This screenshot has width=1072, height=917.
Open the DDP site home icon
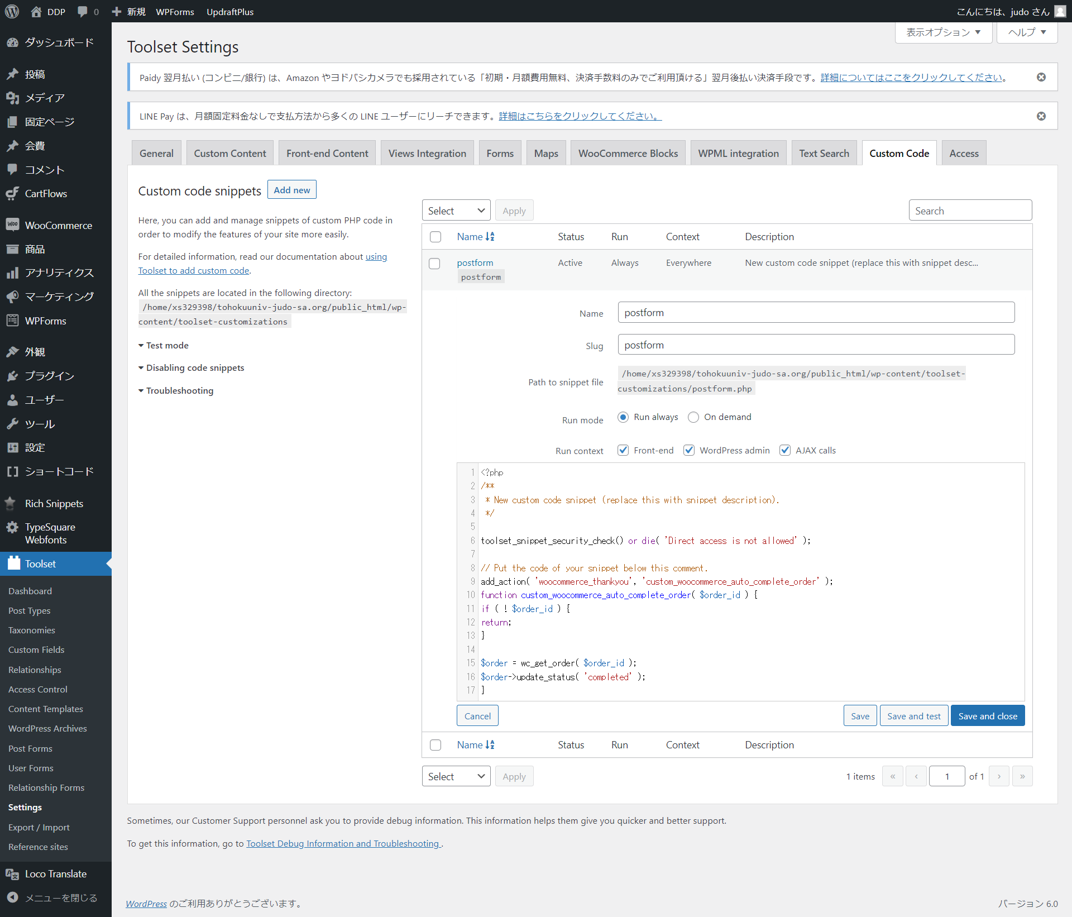pos(36,11)
